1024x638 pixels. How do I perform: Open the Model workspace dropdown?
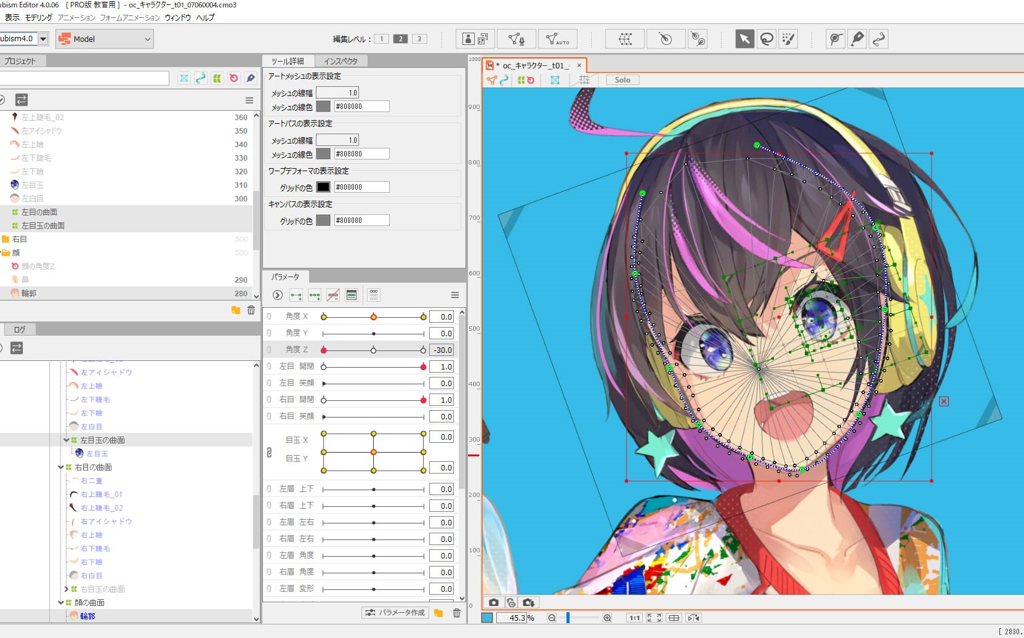coord(105,39)
